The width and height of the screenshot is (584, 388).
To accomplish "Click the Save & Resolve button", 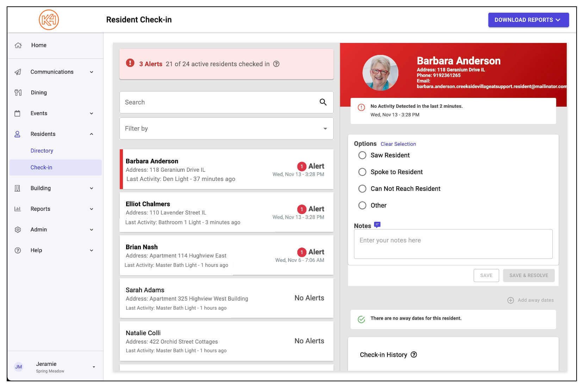I will pyautogui.click(x=528, y=275).
